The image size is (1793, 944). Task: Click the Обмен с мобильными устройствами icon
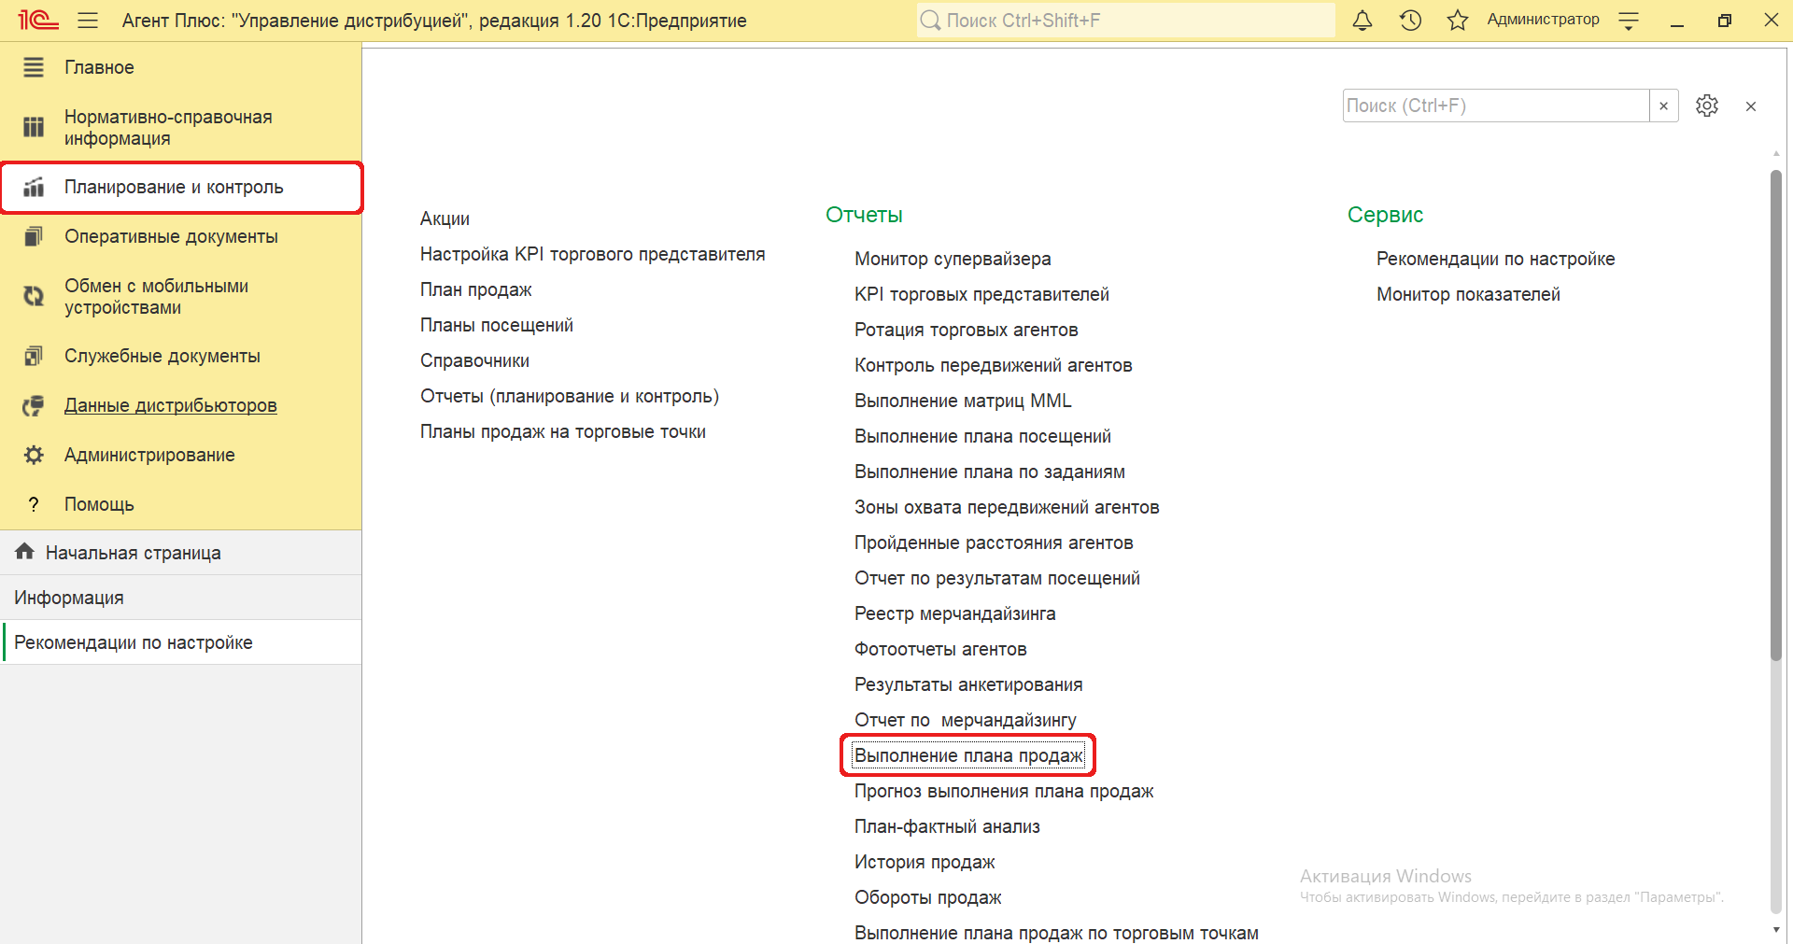(x=34, y=296)
